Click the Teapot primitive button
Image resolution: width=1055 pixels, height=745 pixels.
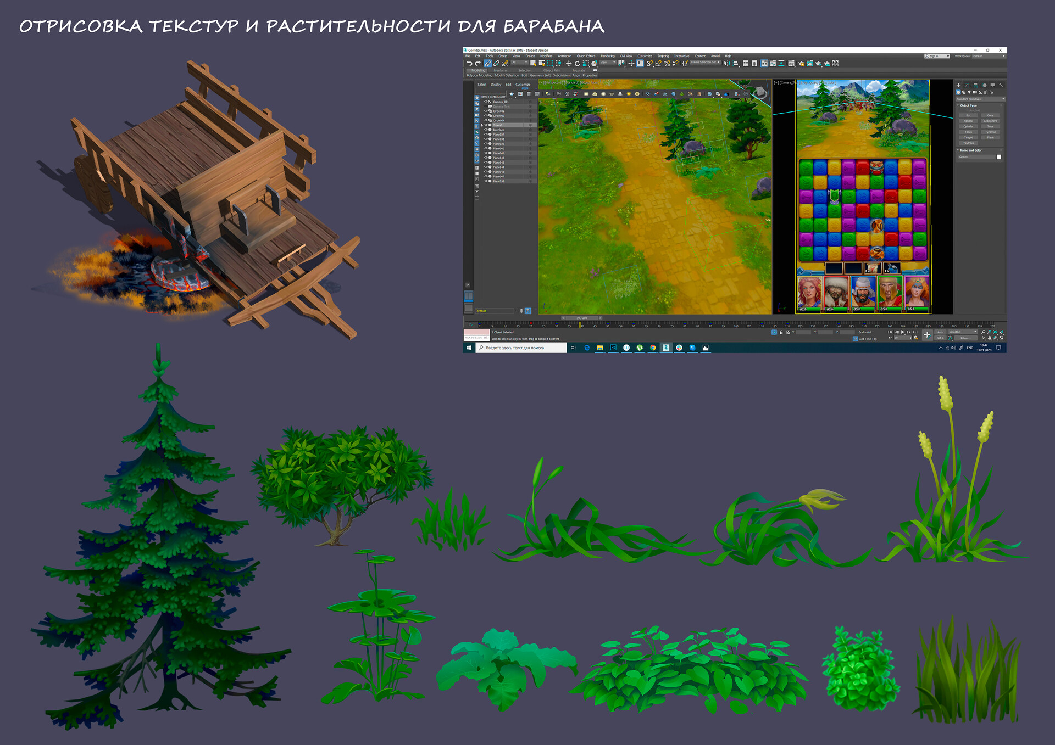click(968, 137)
